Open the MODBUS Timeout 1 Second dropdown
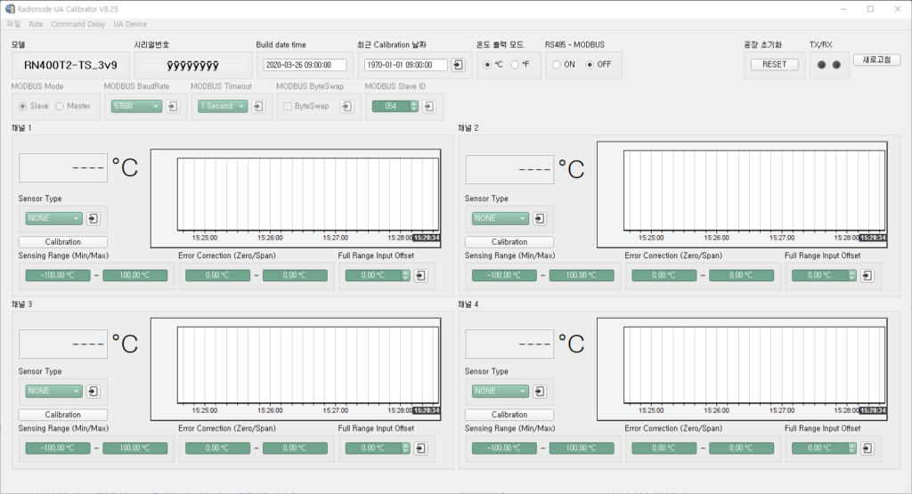Viewport: 912px width, 494px height. 223,106
